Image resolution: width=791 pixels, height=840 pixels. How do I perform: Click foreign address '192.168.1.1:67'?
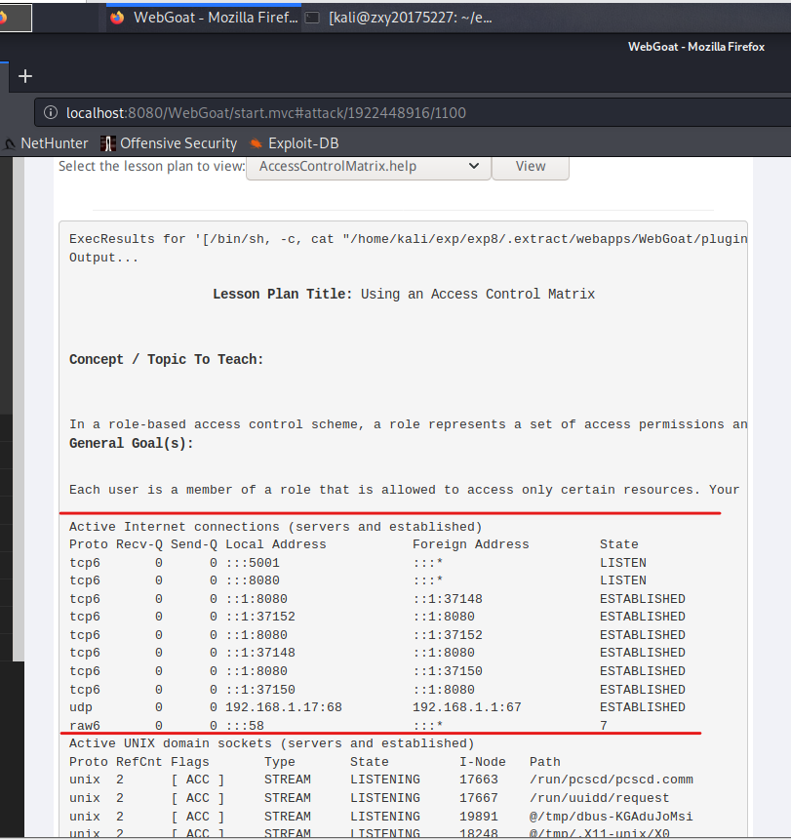click(x=466, y=707)
